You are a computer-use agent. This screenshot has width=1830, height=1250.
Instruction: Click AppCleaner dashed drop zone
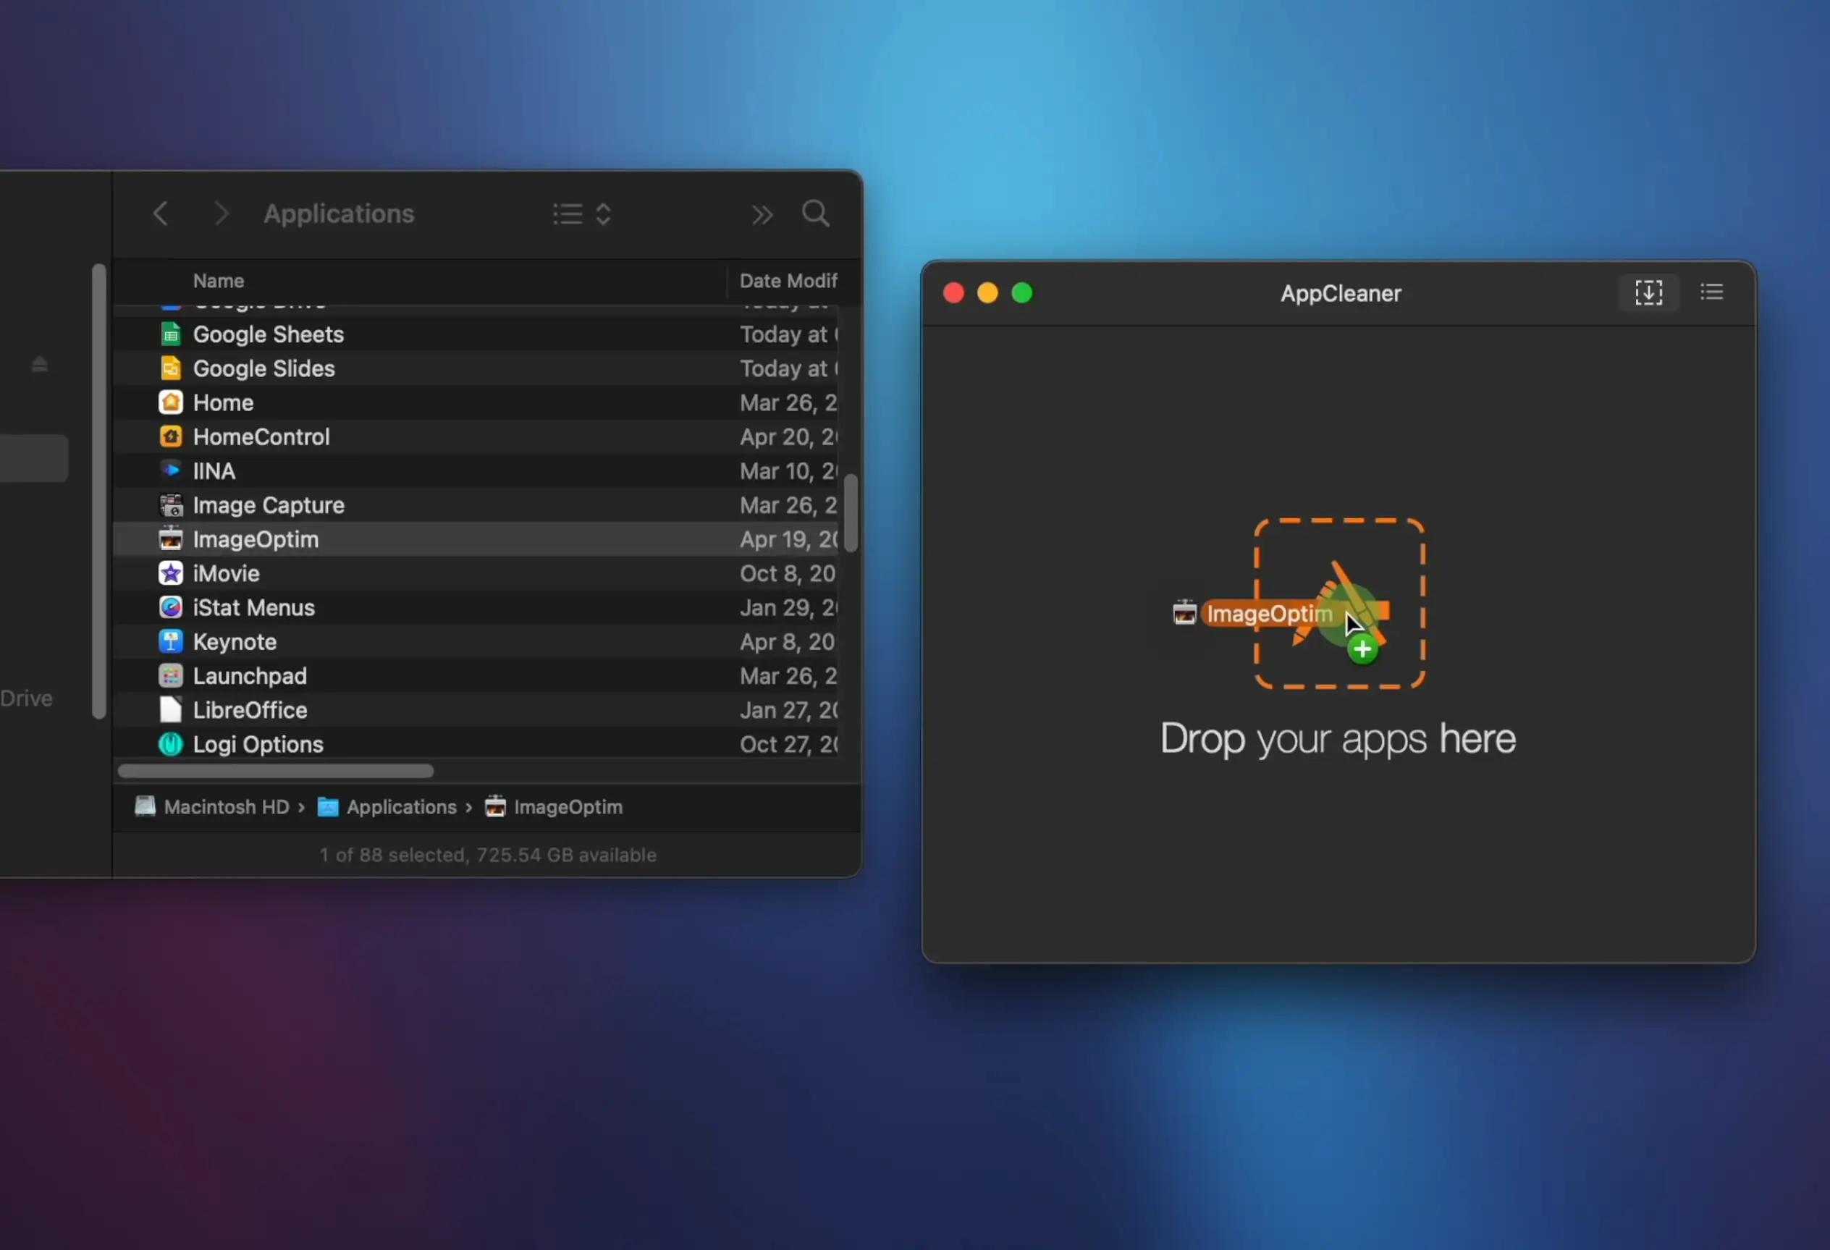click(x=1339, y=604)
